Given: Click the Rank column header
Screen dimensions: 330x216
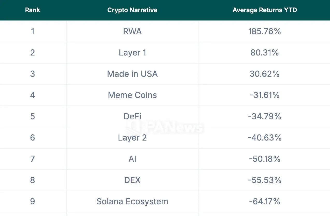Looking at the screenshot, I should click(33, 10).
